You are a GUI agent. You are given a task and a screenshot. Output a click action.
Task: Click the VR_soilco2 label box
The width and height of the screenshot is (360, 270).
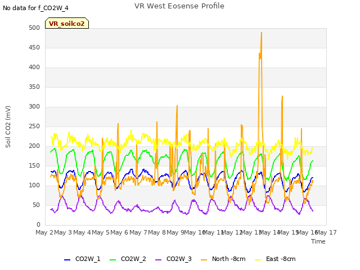67,23
